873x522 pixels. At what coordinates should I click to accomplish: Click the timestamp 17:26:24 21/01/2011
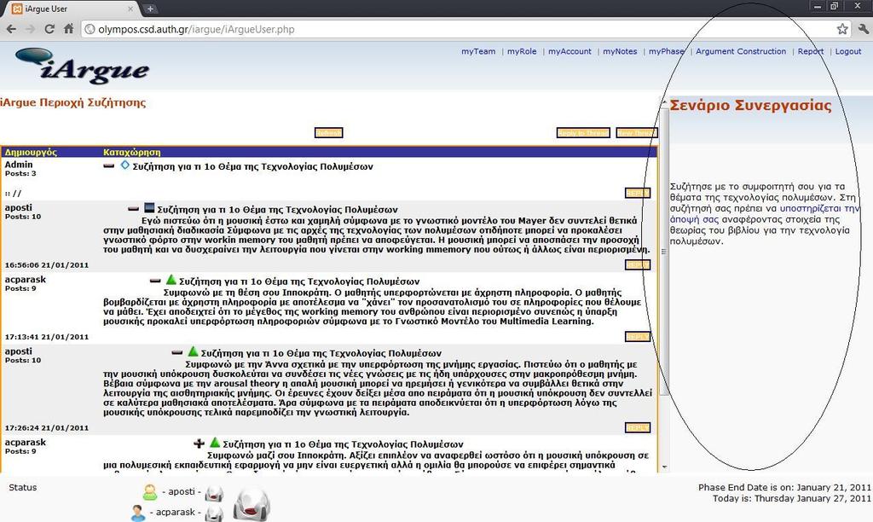click(47, 428)
